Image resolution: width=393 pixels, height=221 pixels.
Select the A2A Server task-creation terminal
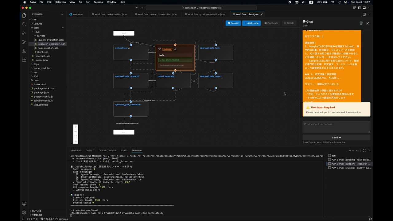click(x=349, y=160)
